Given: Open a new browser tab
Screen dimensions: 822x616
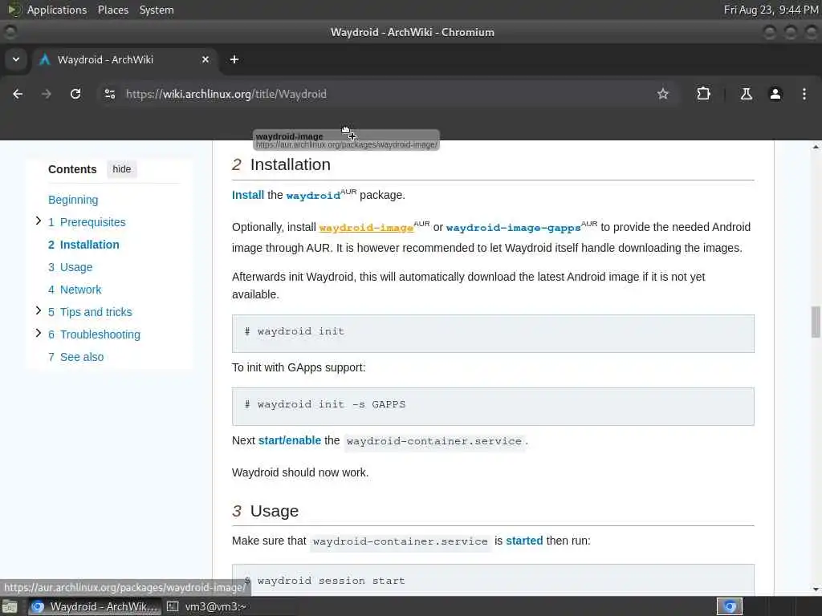Looking at the screenshot, I should coord(234,59).
